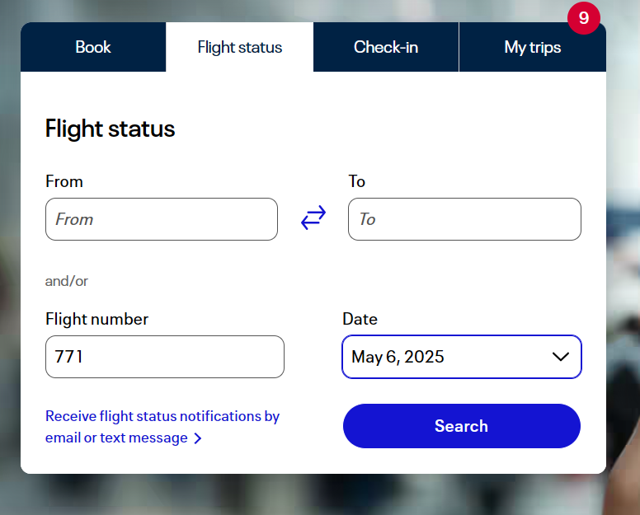The height and width of the screenshot is (515, 640).
Task: Click the chevron after the notifications link
Action: [198, 438]
